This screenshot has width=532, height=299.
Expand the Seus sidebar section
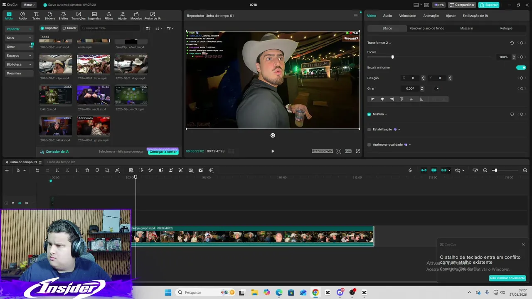click(19, 38)
